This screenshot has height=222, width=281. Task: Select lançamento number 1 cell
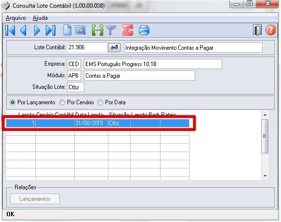coord(21,123)
